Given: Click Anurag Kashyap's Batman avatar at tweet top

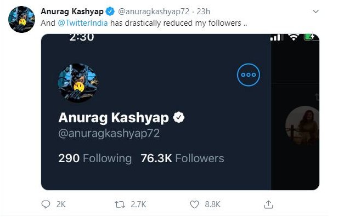Looking at the screenshot, I should tap(22, 19).
